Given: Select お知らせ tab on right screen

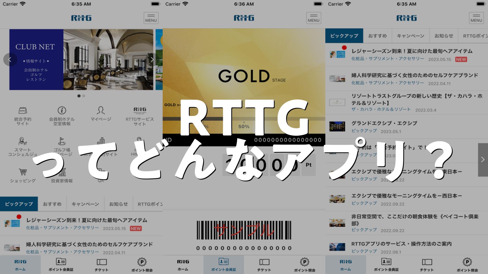Looking at the screenshot, I should click(x=444, y=36).
